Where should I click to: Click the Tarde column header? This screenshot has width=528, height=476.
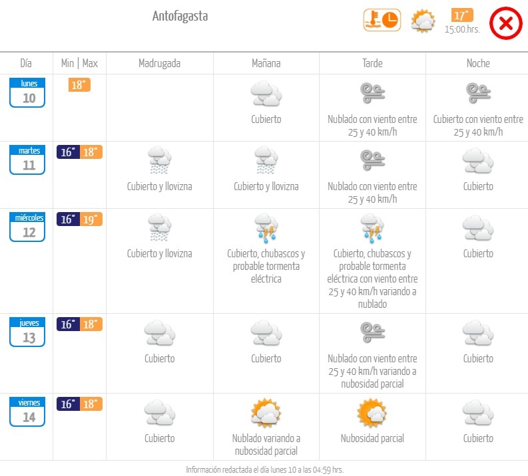[x=372, y=63]
